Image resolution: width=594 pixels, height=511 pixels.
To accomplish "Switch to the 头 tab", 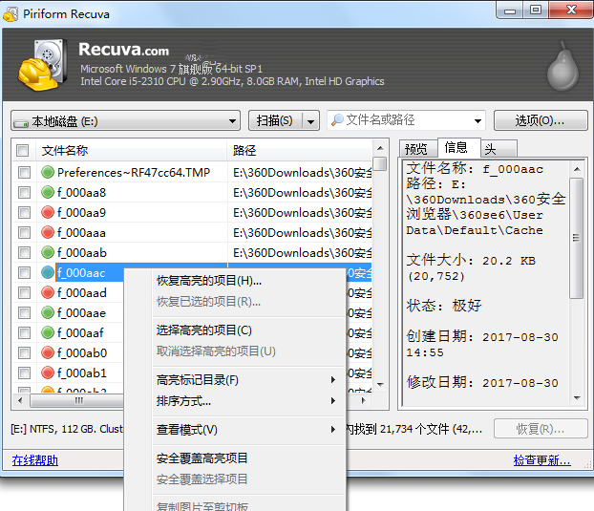I will point(497,149).
